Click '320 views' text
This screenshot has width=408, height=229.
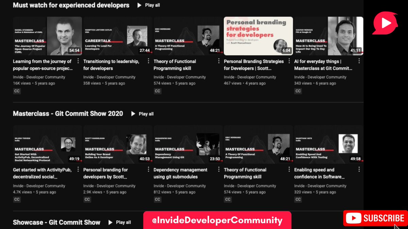point(303,192)
